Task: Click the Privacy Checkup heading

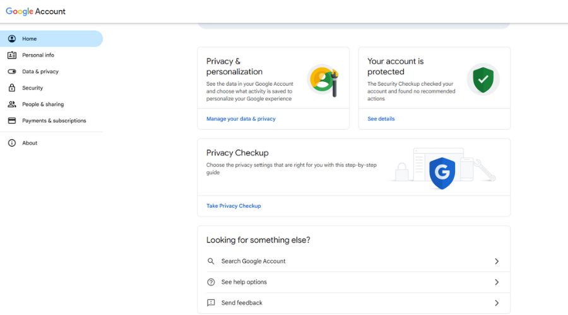Action: click(x=237, y=153)
